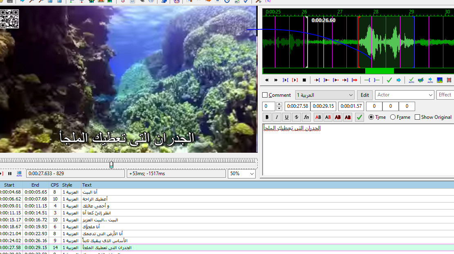The image size is (454, 254).
Task: Click the layer number field
Action: point(269,106)
